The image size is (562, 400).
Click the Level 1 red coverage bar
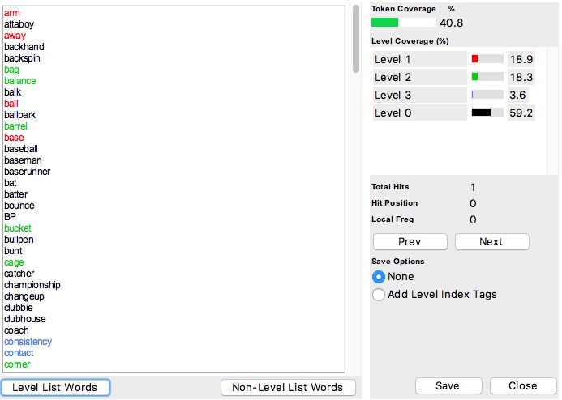474,59
